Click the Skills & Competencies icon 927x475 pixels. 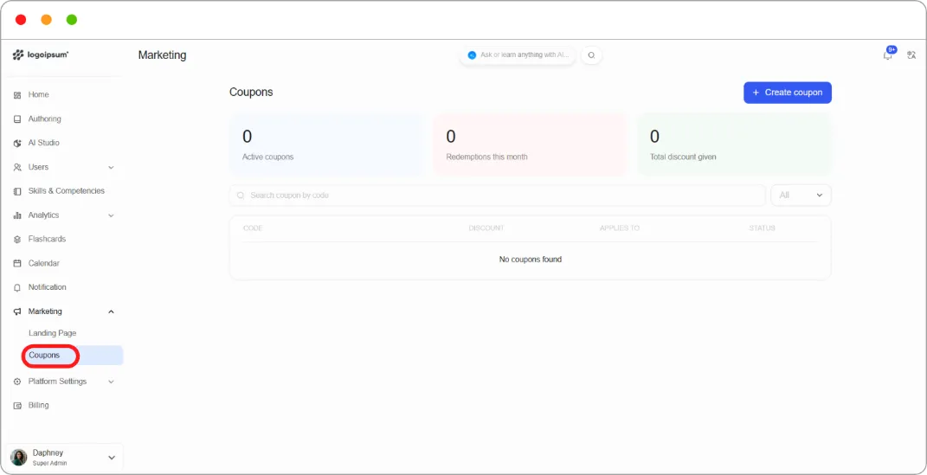coord(17,191)
